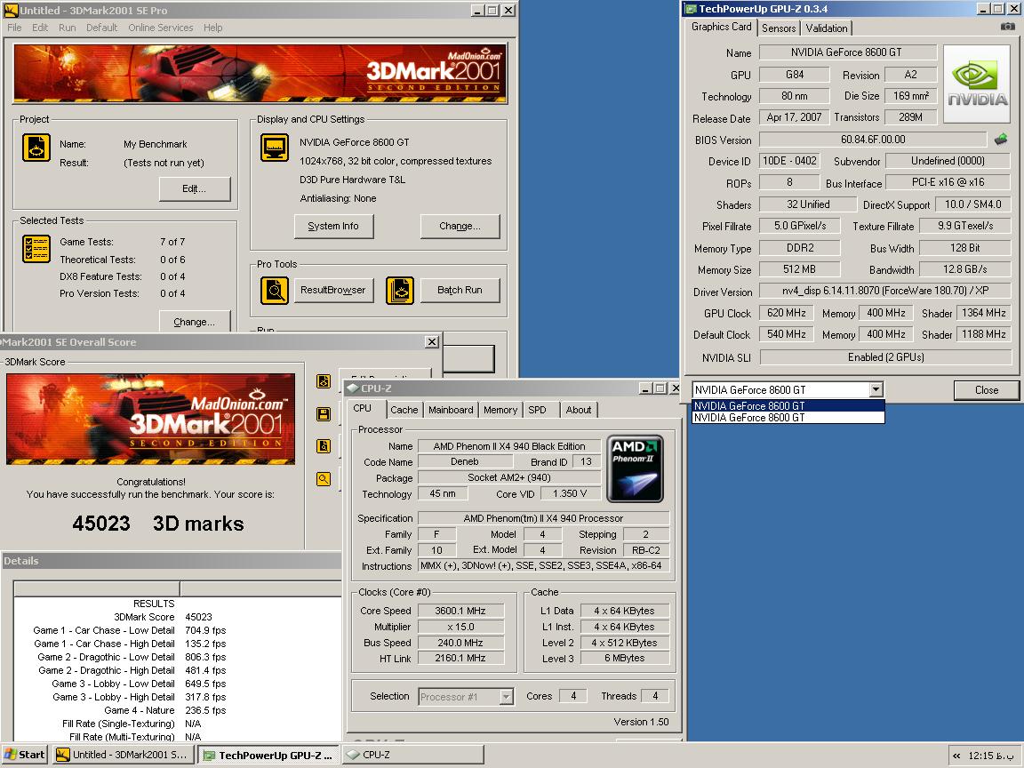The height and width of the screenshot is (768, 1024).
Task: Click the Specification field AMD Phenom(tm) II X4 940
Action: (543, 518)
